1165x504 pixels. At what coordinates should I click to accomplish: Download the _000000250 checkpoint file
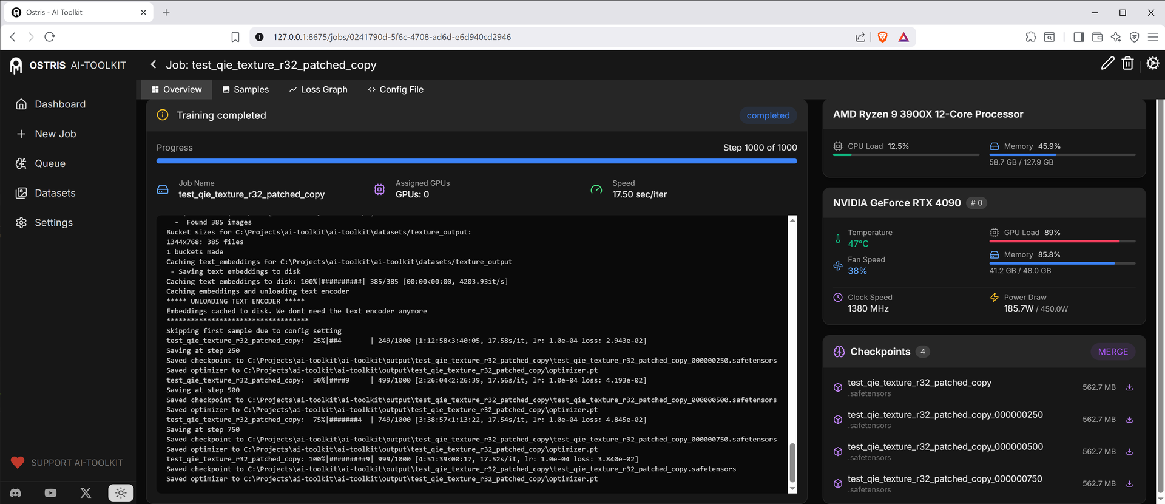1129,420
